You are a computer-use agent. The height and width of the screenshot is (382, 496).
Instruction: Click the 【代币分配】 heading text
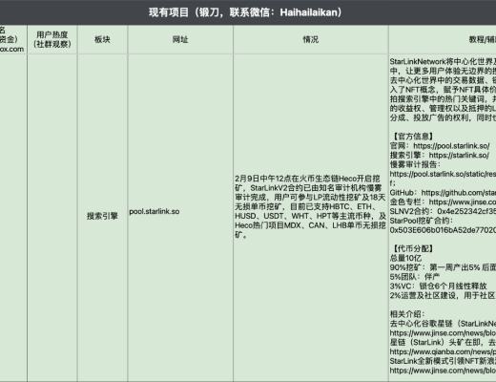point(412,248)
